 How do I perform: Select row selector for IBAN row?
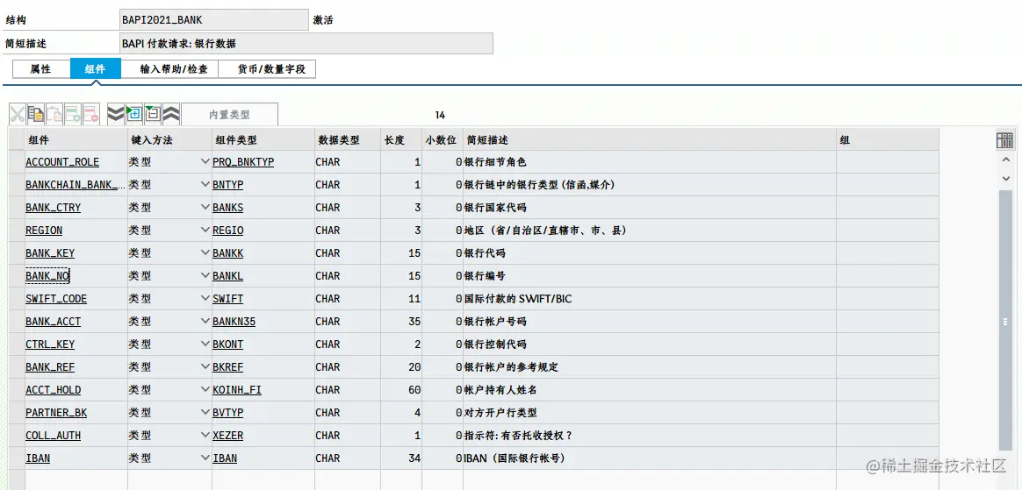[17, 458]
